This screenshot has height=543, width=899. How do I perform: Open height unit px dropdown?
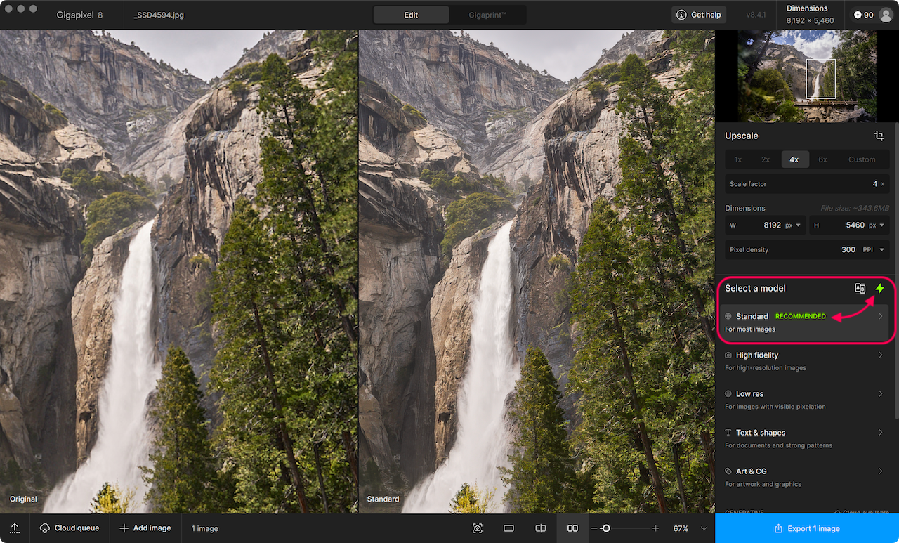point(877,225)
